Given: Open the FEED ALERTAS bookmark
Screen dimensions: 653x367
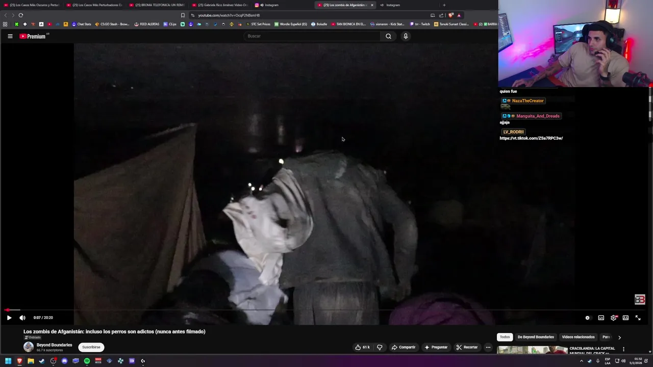Looking at the screenshot, I should click(146, 24).
